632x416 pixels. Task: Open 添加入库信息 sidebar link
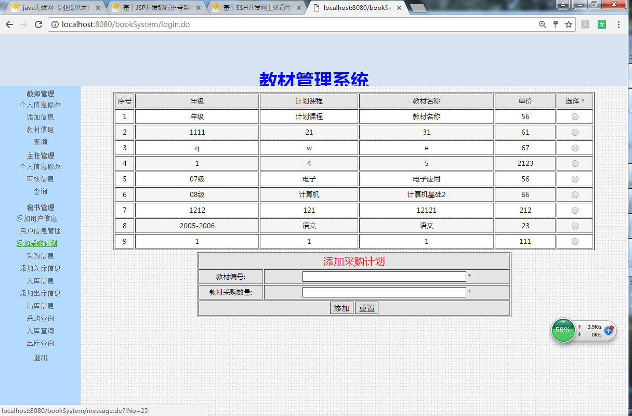pyautogui.click(x=40, y=268)
